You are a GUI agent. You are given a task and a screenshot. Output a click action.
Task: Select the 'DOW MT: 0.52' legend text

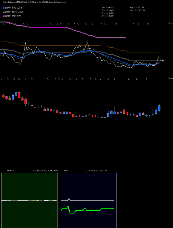[x=14, y=12]
